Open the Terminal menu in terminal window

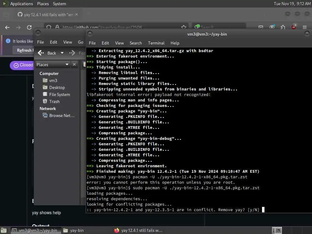[156, 43]
